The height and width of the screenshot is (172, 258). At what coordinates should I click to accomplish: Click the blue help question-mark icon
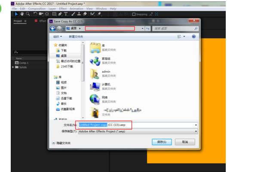[x=194, y=37]
